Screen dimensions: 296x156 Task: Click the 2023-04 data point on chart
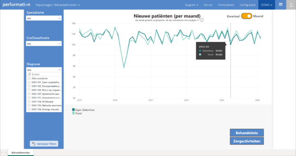231,44
